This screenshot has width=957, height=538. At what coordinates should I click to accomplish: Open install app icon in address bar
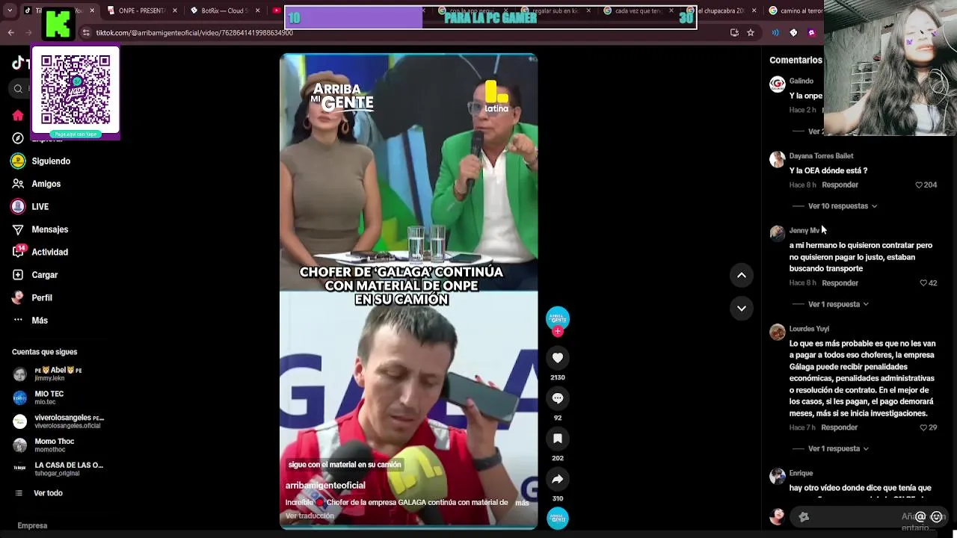coord(734,33)
